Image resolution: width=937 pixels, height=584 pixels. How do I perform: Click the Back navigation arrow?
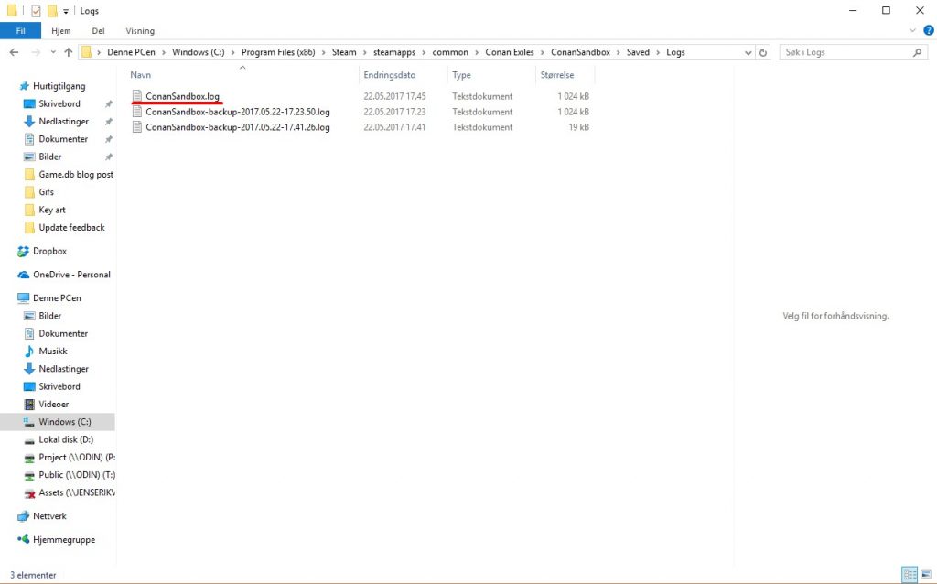tap(14, 52)
